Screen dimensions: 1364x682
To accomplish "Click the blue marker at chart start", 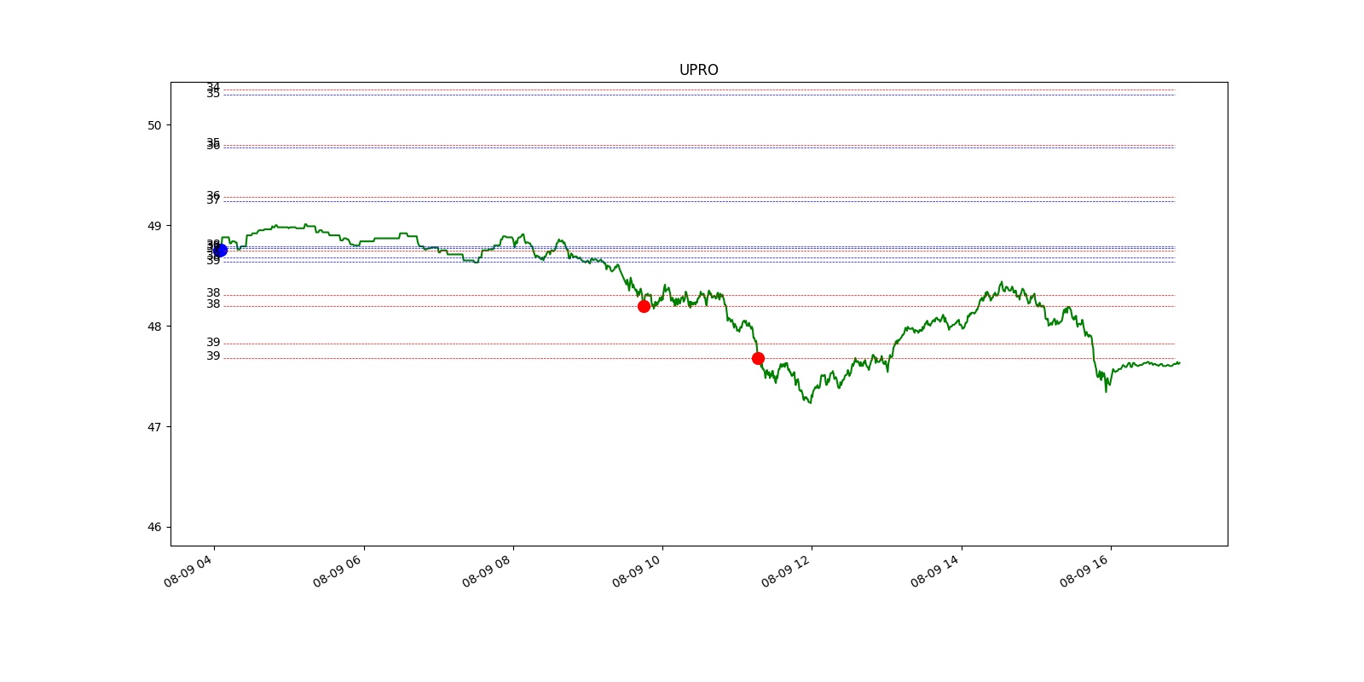I will coord(220,250).
